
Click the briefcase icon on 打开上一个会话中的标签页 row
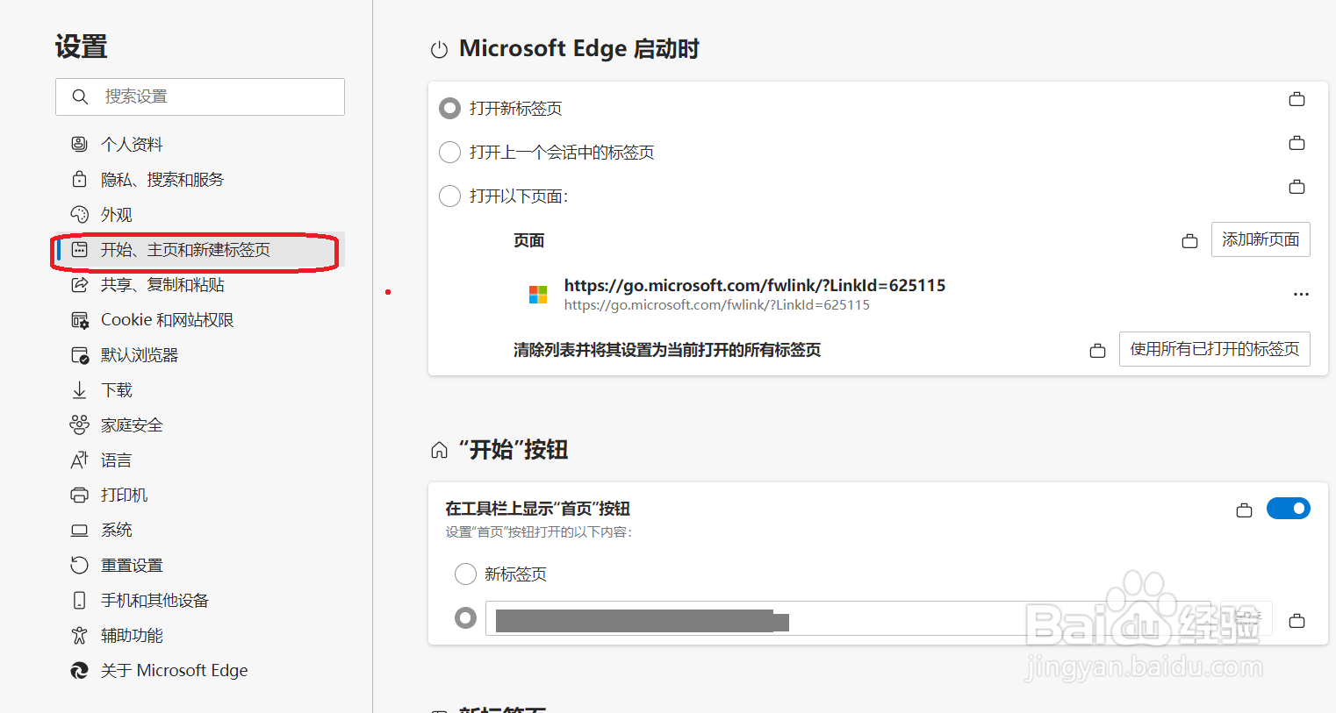1296,143
